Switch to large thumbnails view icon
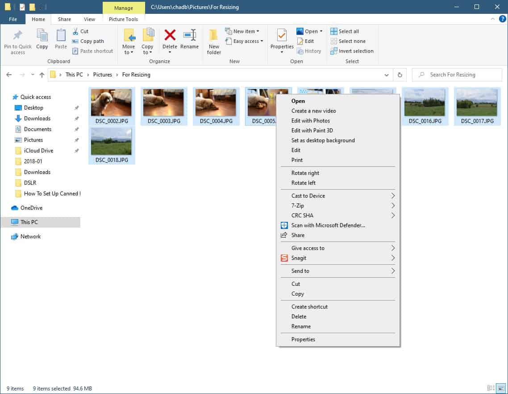Image resolution: width=508 pixels, height=394 pixels. click(x=501, y=388)
